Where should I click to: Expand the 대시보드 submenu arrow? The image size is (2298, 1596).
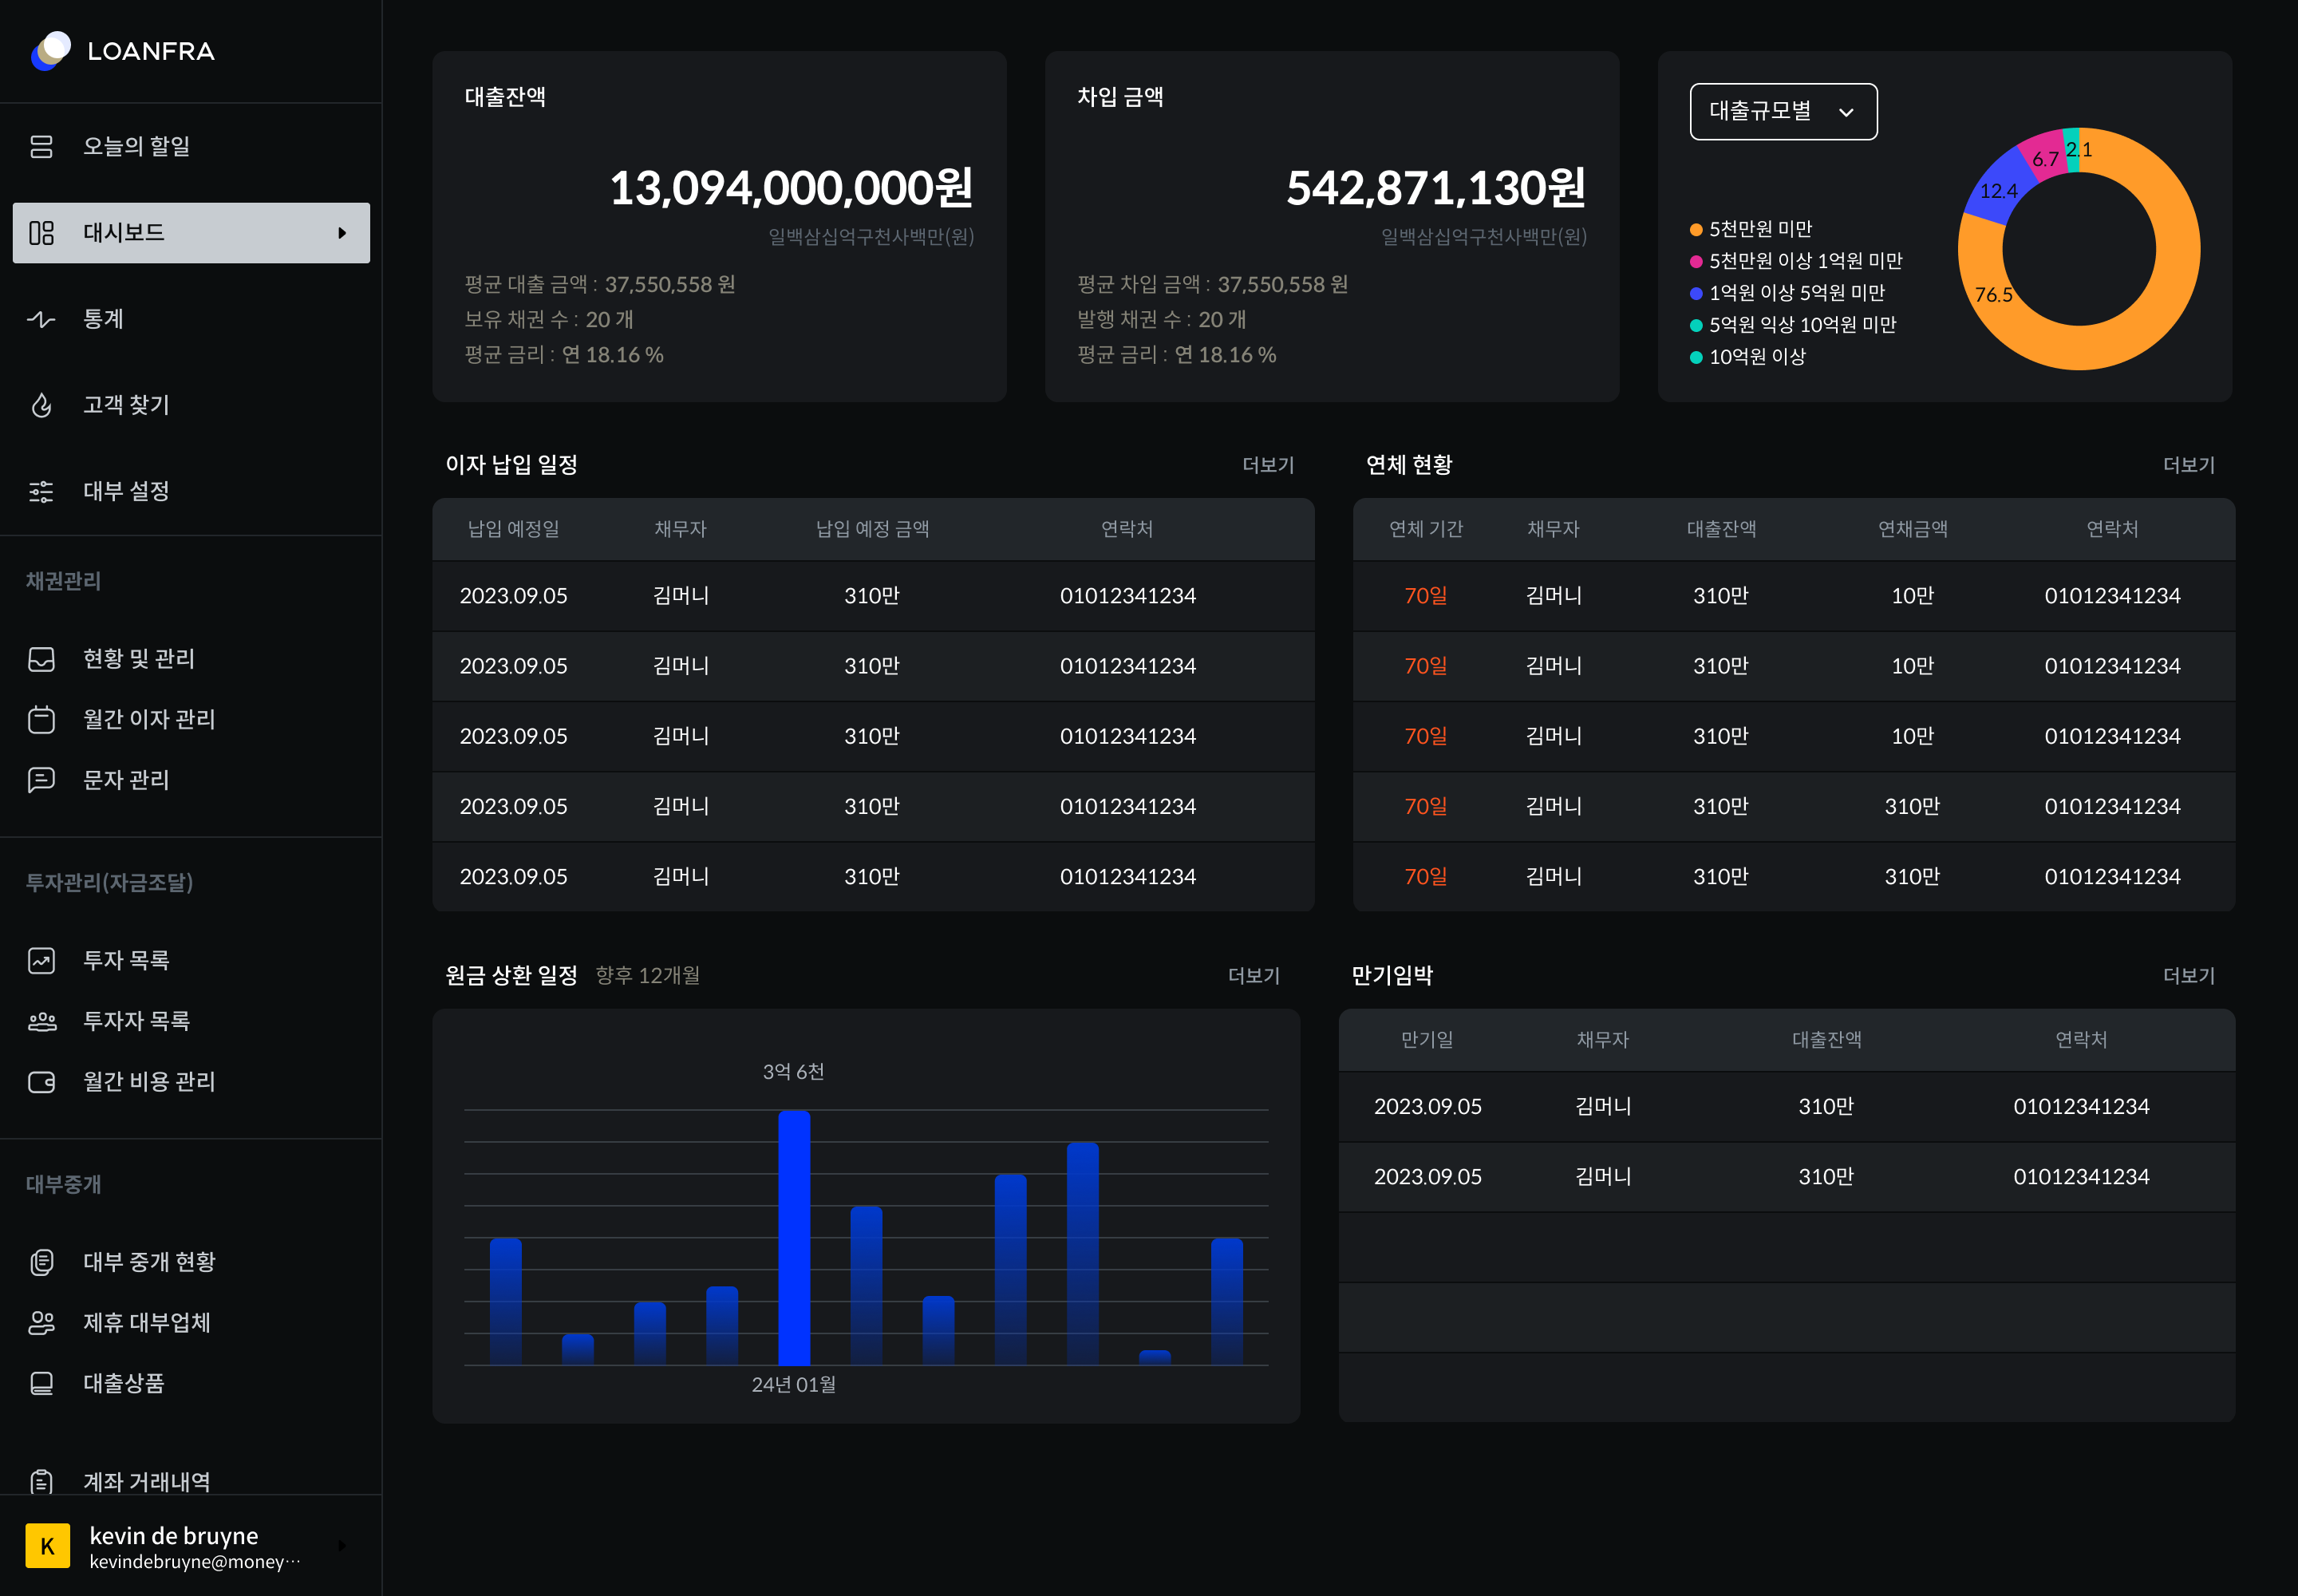click(x=342, y=233)
